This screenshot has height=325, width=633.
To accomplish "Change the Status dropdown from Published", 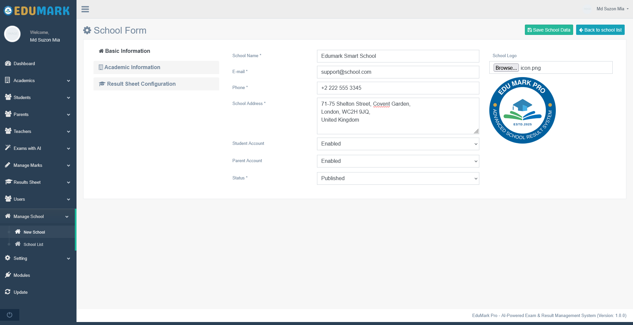I will (397, 178).
